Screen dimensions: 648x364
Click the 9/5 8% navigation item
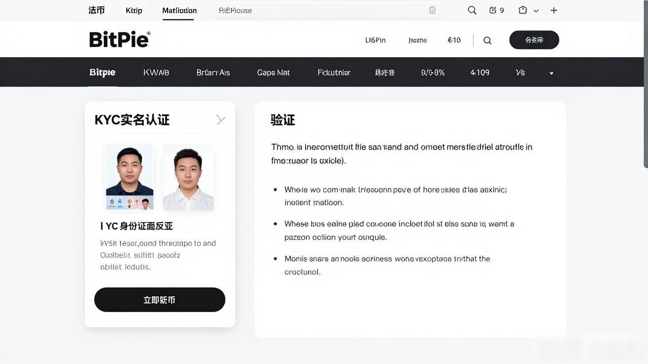coord(433,72)
